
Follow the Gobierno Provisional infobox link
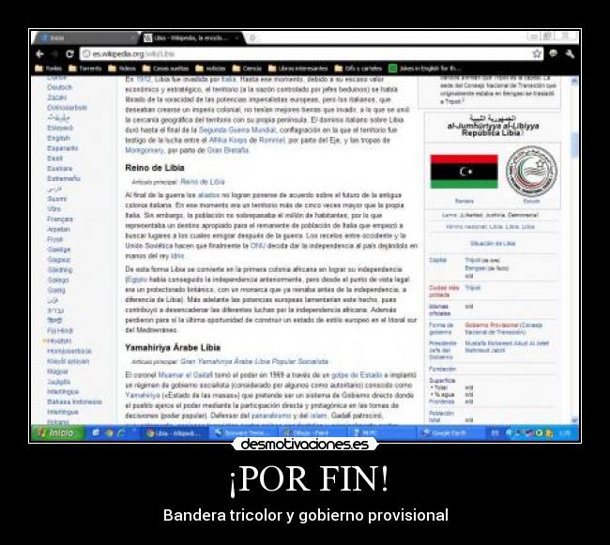pos(492,325)
